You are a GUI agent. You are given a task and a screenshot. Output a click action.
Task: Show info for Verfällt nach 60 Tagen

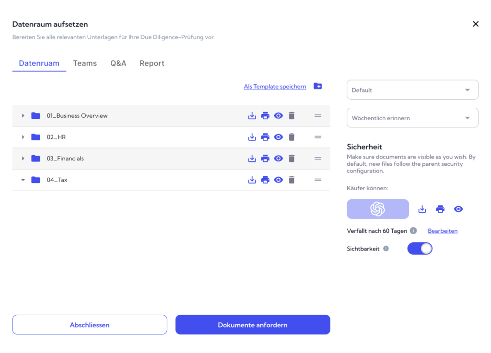click(x=413, y=231)
